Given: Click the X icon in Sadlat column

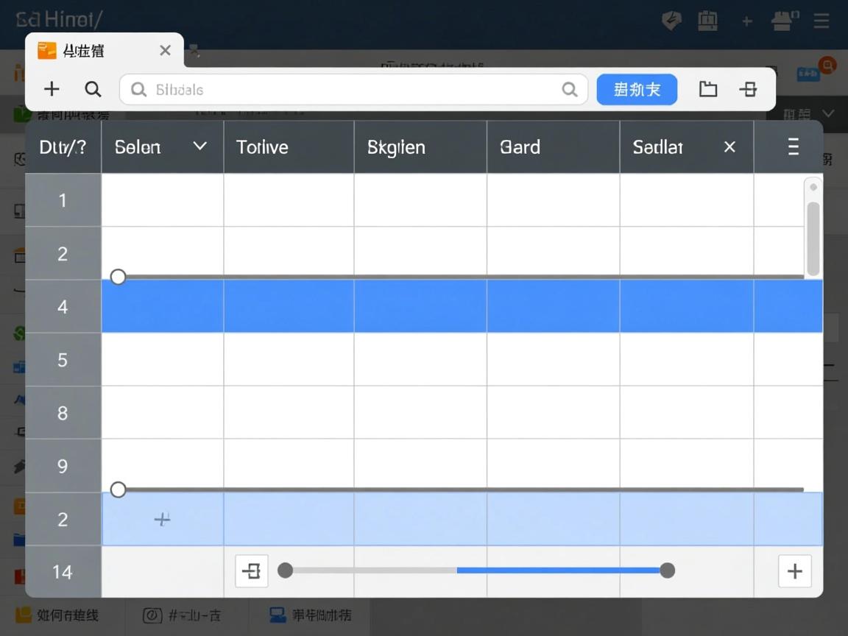Looking at the screenshot, I should (x=729, y=147).
